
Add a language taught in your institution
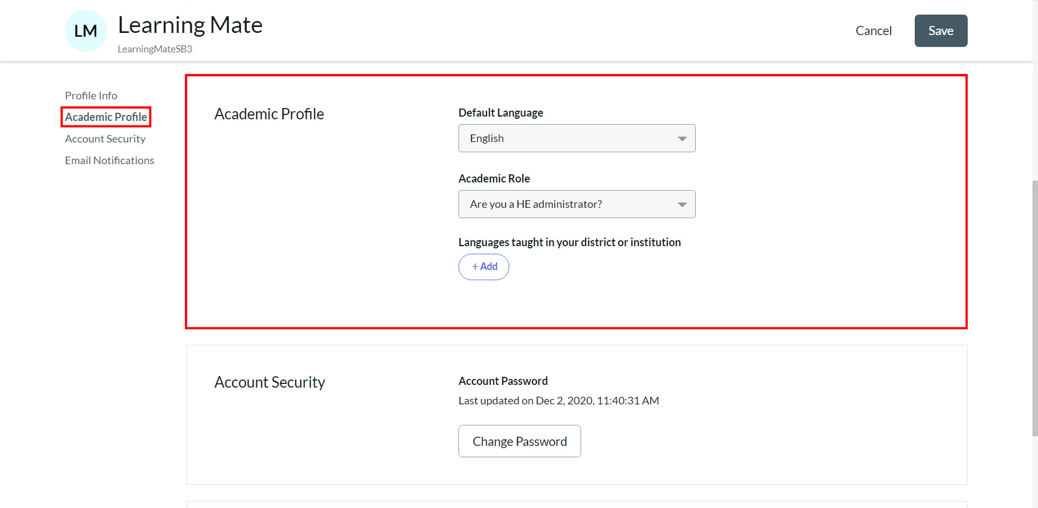click(484, 267)
